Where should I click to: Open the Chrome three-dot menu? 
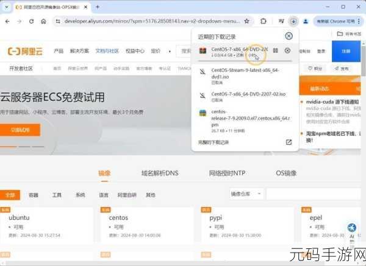[359, 21]
